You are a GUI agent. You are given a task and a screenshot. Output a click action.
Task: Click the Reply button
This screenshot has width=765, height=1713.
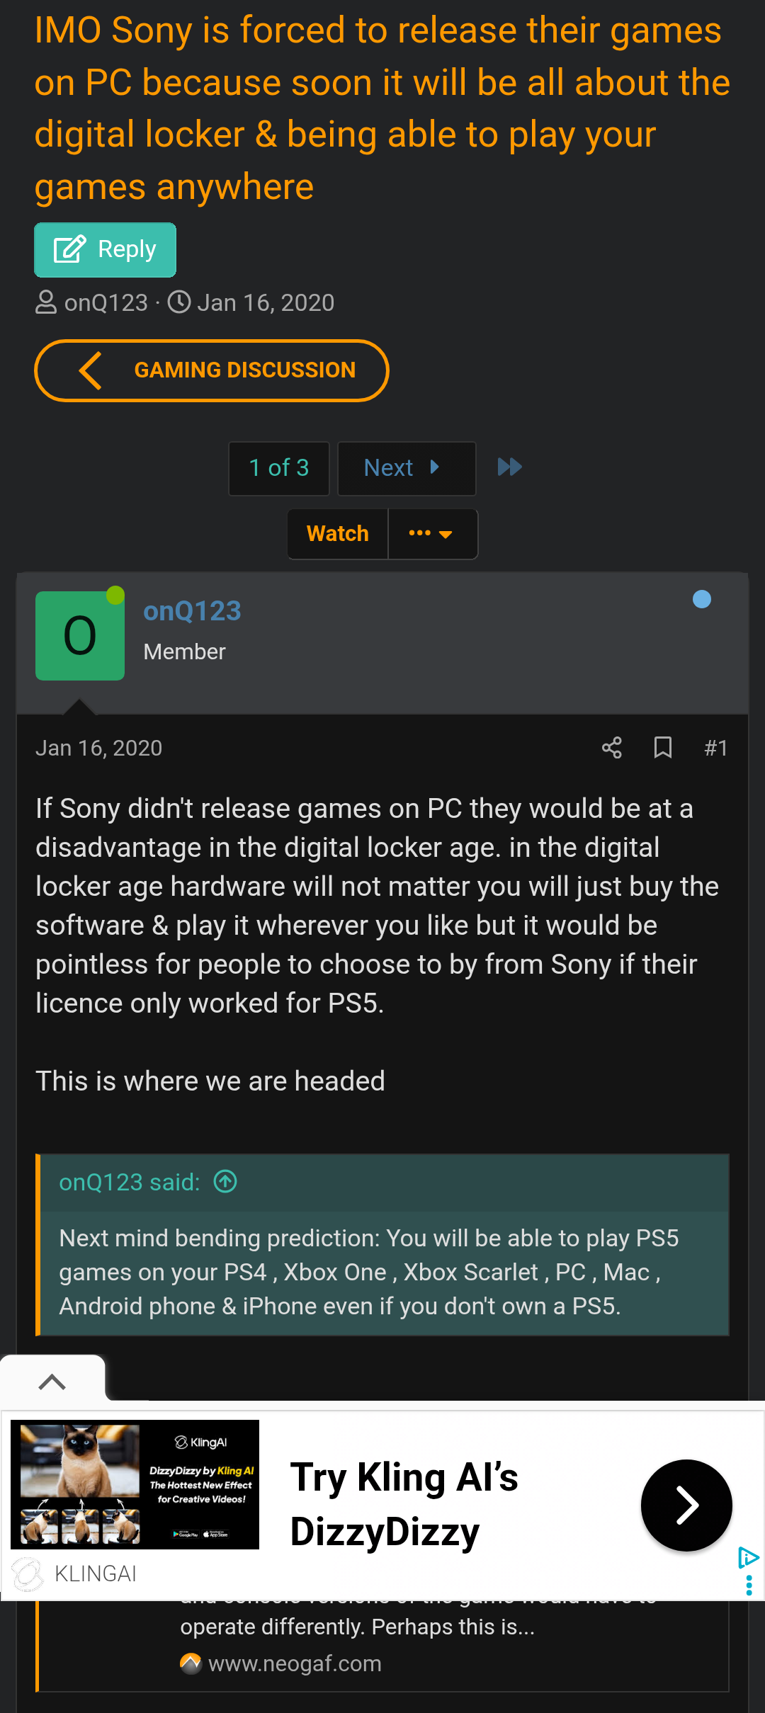106,250
